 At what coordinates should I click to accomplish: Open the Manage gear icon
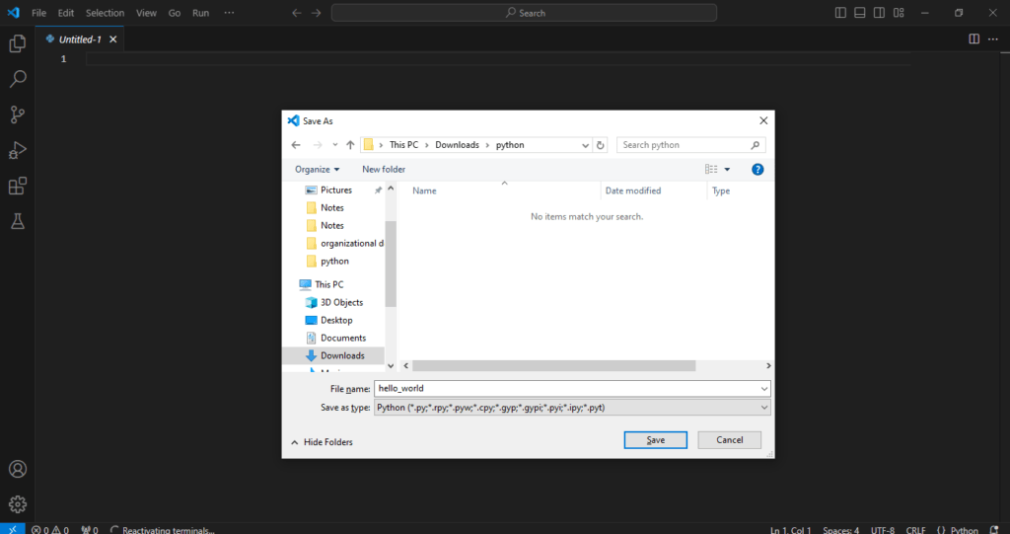tap(18, 503)
